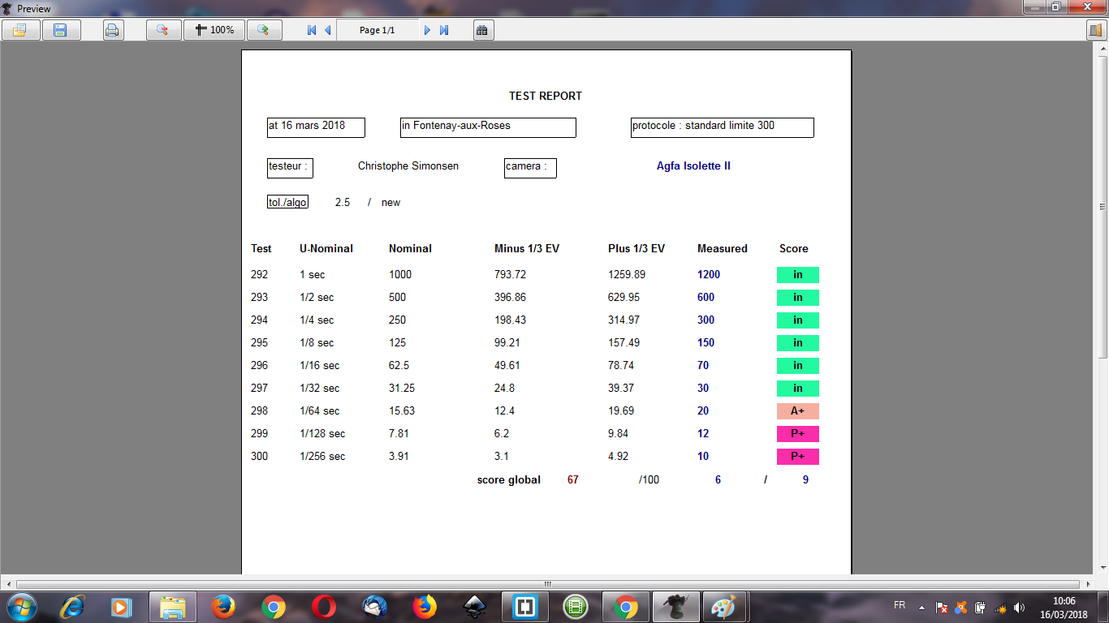Zoom out of the preview page
Screen dimensions: 1109x623
[162, 30]
